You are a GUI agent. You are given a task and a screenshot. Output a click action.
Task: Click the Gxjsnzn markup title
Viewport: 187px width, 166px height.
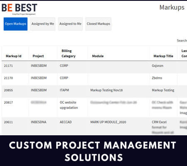point(157,66)
